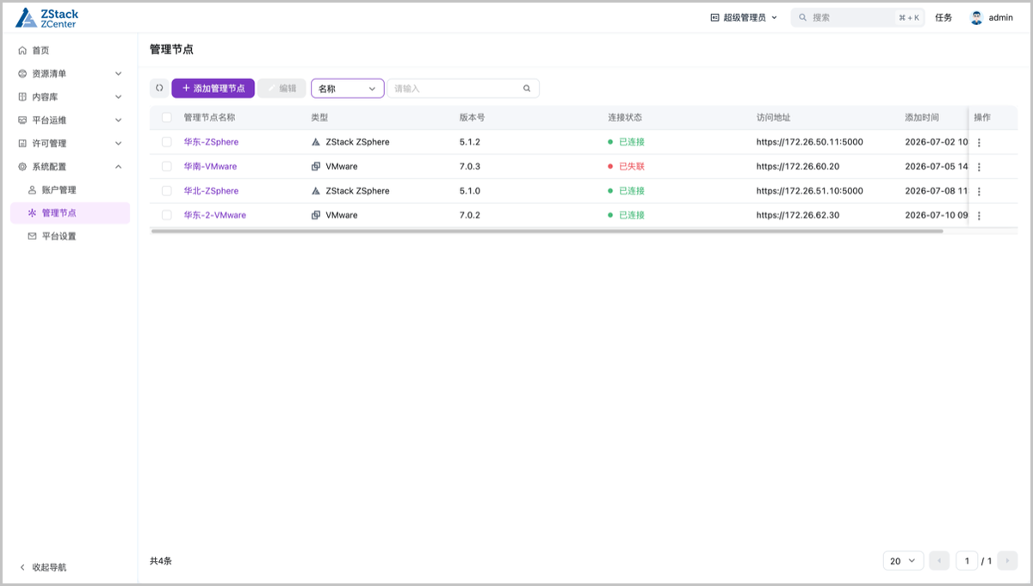Viewport: 1033px width, 586px height.
Task: Select 管理节点 in the sidebar
Action: pos(70,213)
